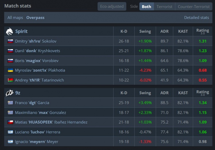Click the KAST header in Spirit table

pos(183,31)
